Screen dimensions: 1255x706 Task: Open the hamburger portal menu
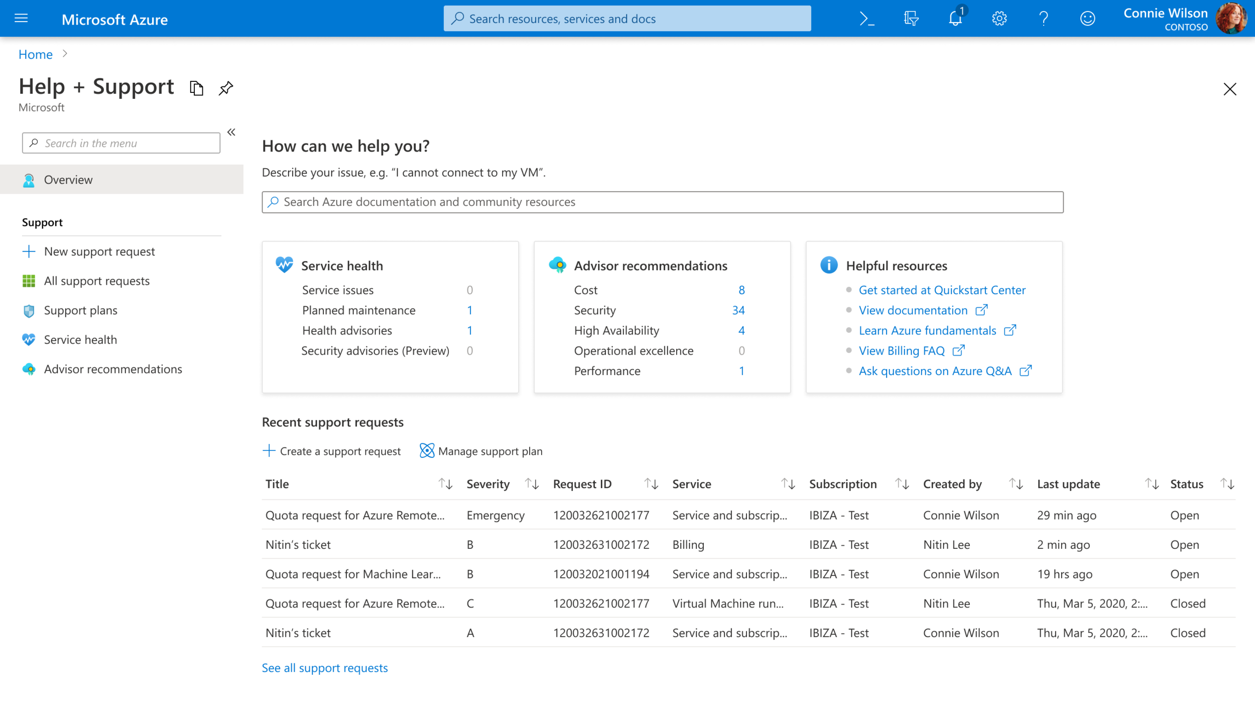tap(21, 19)
